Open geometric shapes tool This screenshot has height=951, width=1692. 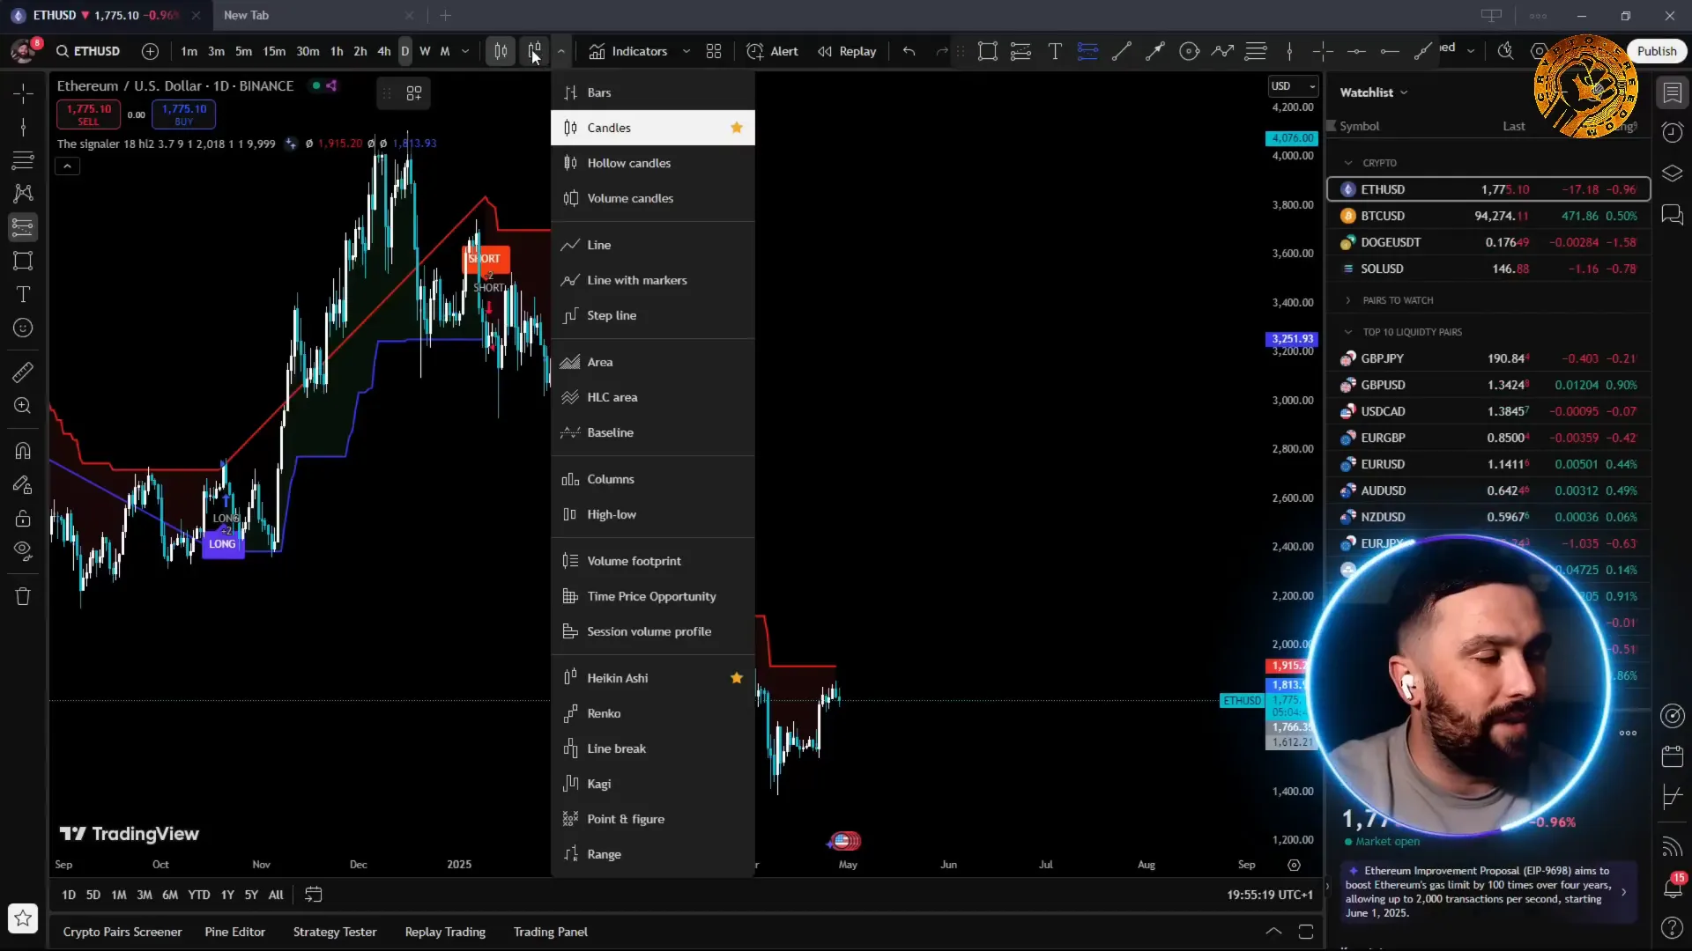coord(23,261)
